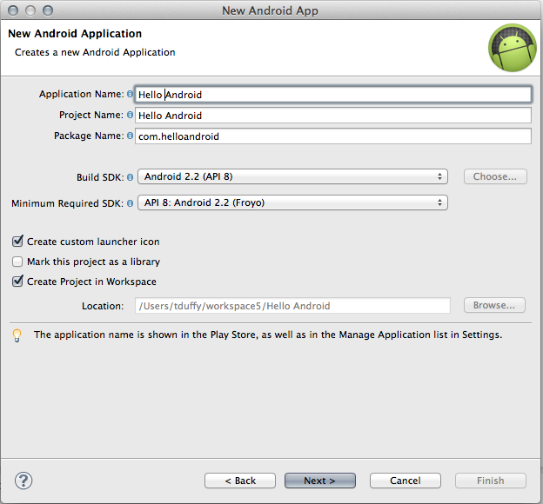Open the Minimum Required SDK dropdown

click(292, 202)
